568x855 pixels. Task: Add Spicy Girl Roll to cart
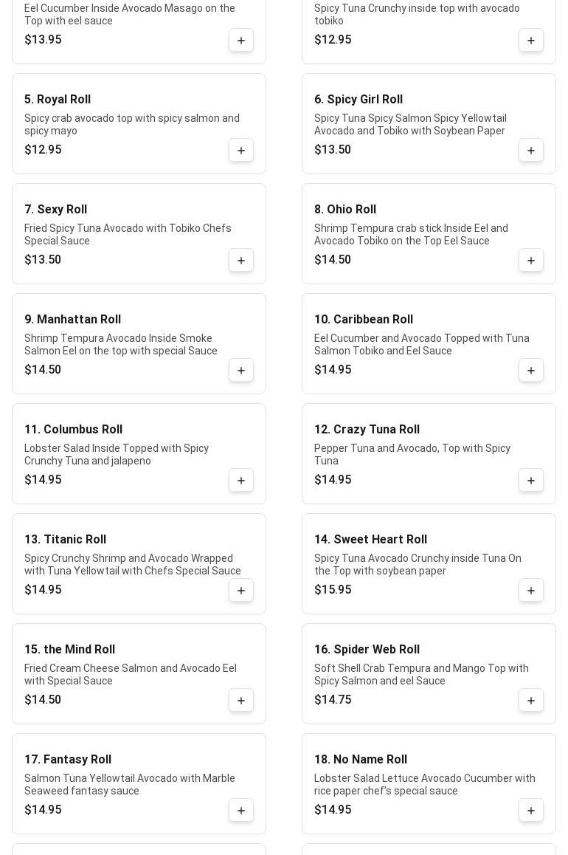531,151
